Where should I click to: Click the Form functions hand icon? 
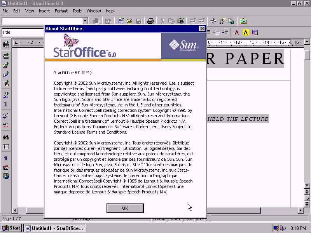[x=6, y=83]
